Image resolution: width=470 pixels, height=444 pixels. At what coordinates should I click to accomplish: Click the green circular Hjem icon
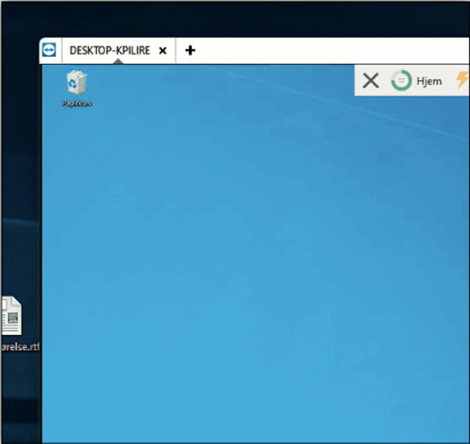click(401, 81)
